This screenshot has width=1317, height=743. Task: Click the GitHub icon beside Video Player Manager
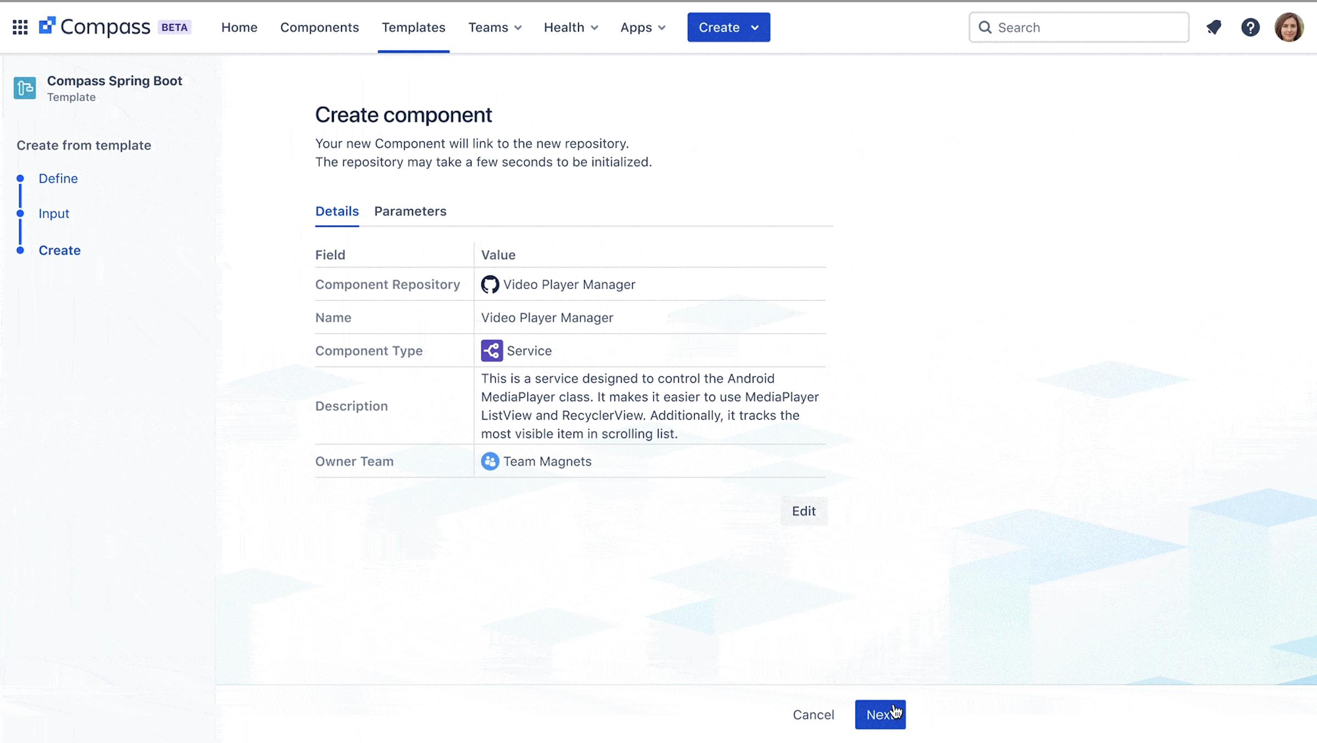490,284
